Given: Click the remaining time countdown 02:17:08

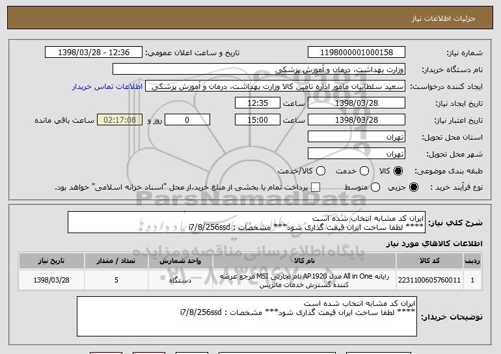Looking at the screenshot, I should [x=120, y=120].
